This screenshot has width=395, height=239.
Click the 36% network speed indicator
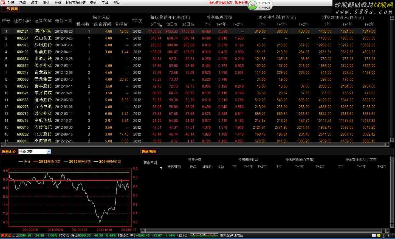pyautogui.click(x=252, y=5)
